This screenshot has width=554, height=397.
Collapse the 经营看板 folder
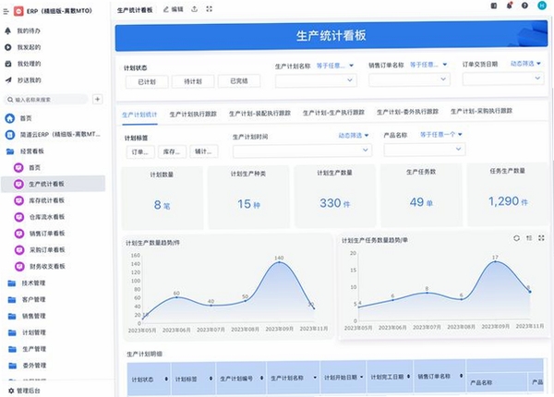pos(25,151)
